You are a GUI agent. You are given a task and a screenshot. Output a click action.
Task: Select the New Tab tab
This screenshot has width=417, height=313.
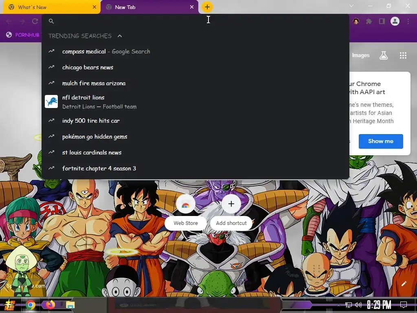pos(149,7)
